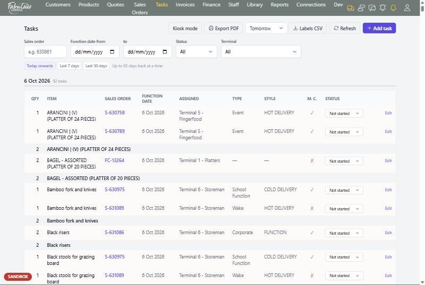This screenshot has width=425, height=285.
Task: Open status dropdown for Bamboo fork S-630975
Action: [x=344, y=190]
